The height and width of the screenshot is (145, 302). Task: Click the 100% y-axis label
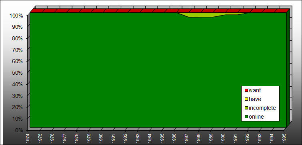tap(16, 16)
